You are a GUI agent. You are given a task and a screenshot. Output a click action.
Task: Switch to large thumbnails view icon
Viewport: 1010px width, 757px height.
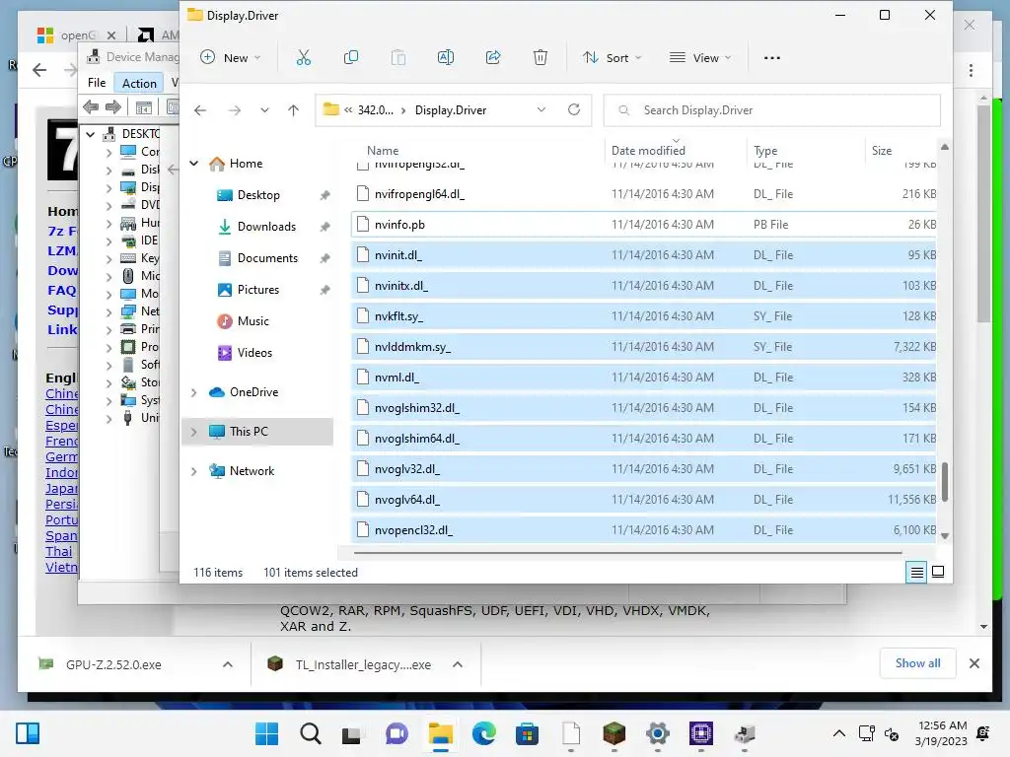coord(938,572)
